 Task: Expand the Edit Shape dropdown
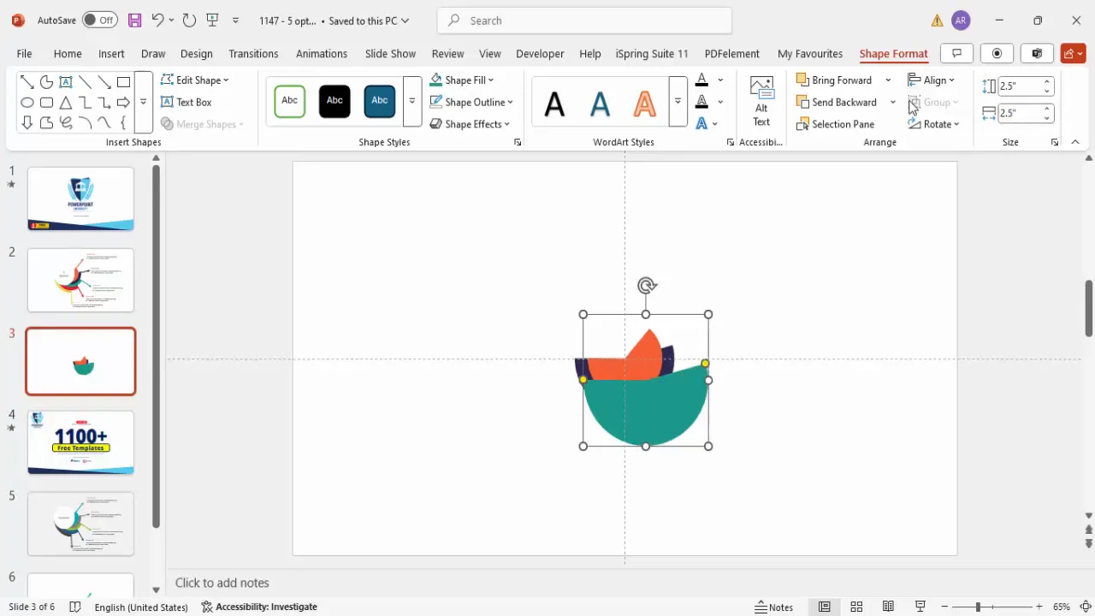click(x=226, y=80)
